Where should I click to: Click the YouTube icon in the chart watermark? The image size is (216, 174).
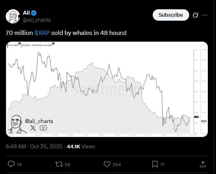pos(43,127)
